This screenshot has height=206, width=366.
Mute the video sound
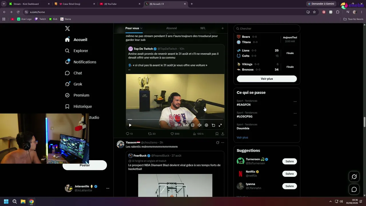click(x=200, y=125)
